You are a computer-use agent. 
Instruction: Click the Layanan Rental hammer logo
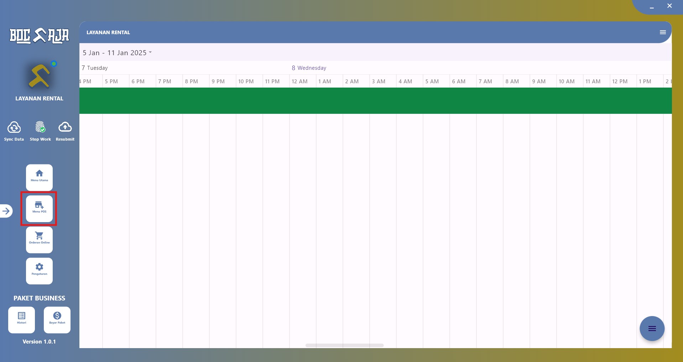click(40, 75)
